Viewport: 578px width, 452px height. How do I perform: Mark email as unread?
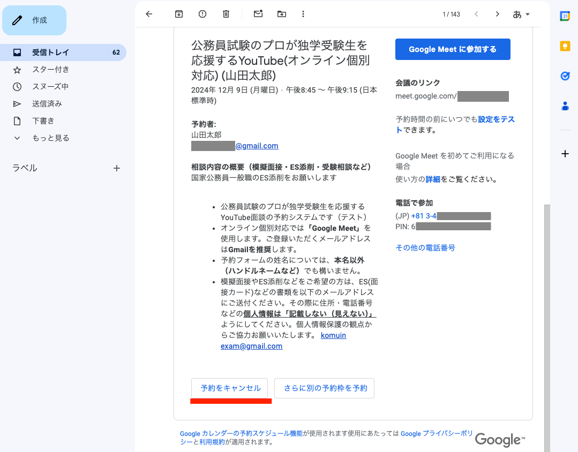click(x=258, y=14)
